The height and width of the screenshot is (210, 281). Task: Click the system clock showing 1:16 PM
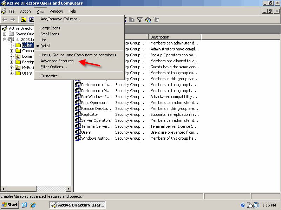(x=269, y=205)
